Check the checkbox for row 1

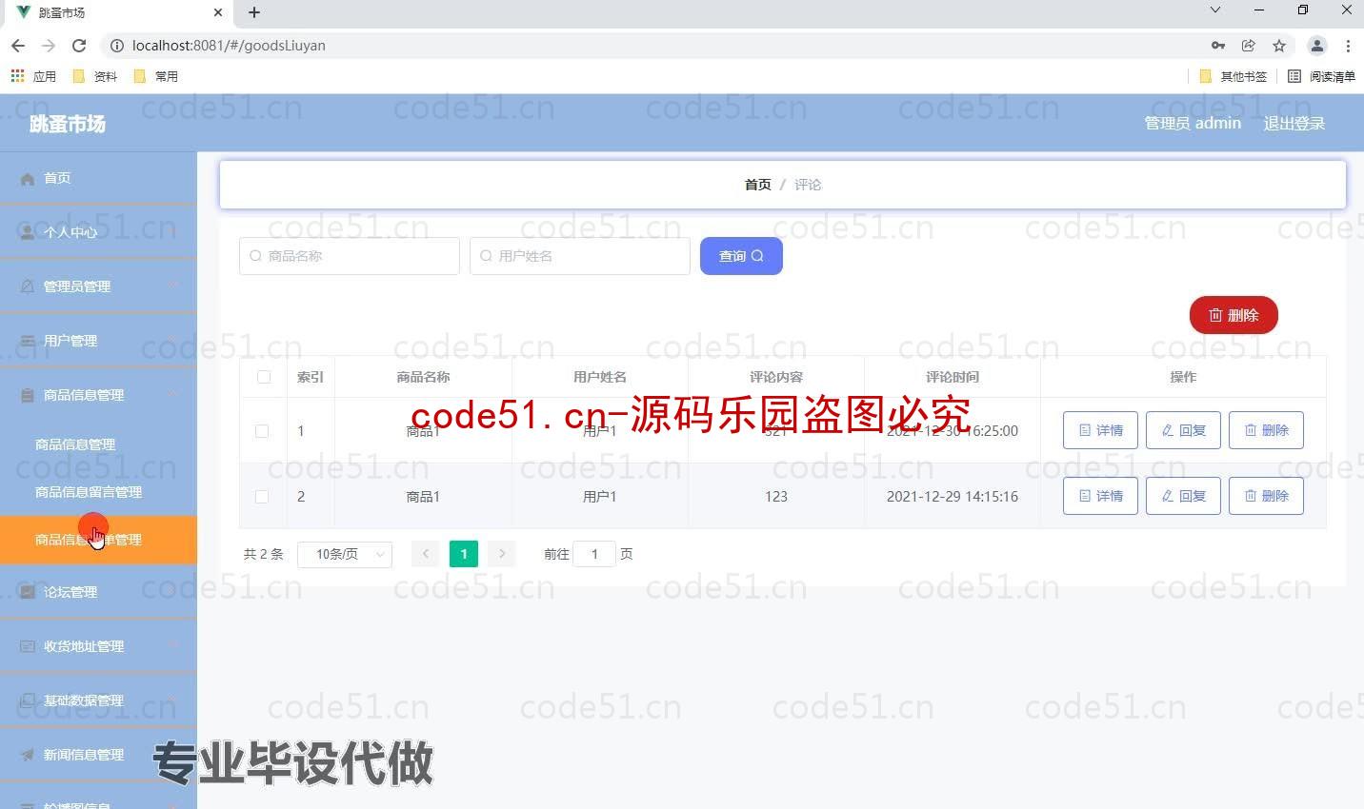tap(262, 431)
